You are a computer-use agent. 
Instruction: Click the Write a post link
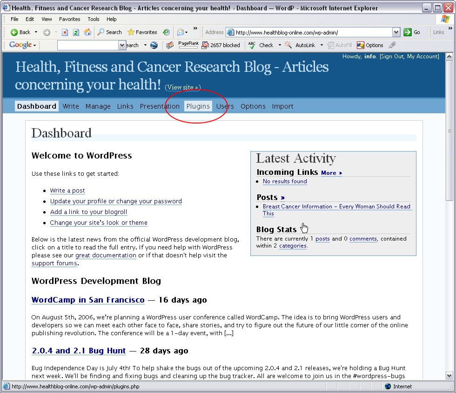click(67, 191)
